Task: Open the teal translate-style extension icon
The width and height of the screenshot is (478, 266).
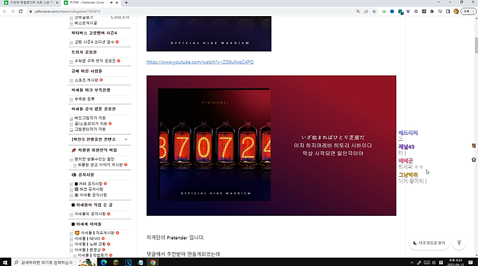Action: pos(400,11)
